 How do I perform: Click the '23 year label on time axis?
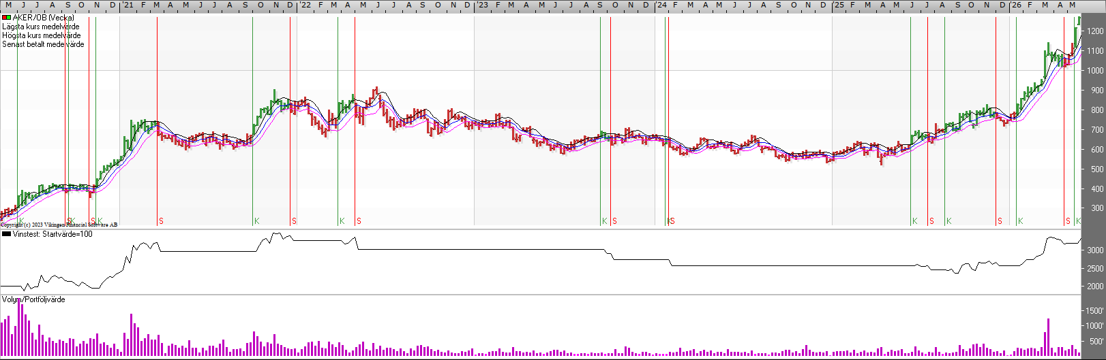tap(482, 5)
